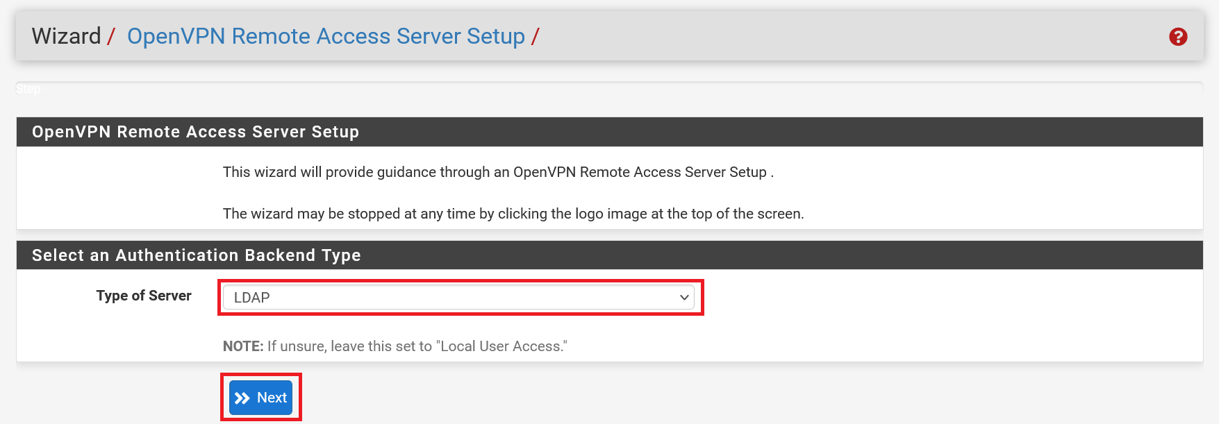Click the NOTE about Local User Access
1219x424 pixels.
pos(395,346)
